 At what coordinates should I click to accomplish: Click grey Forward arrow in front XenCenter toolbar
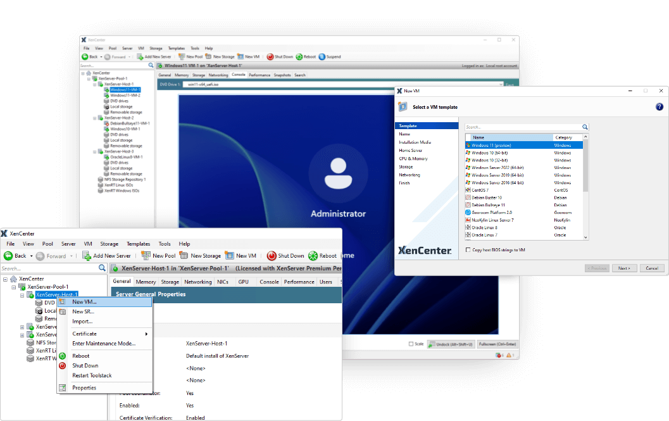tap(40, 256)
